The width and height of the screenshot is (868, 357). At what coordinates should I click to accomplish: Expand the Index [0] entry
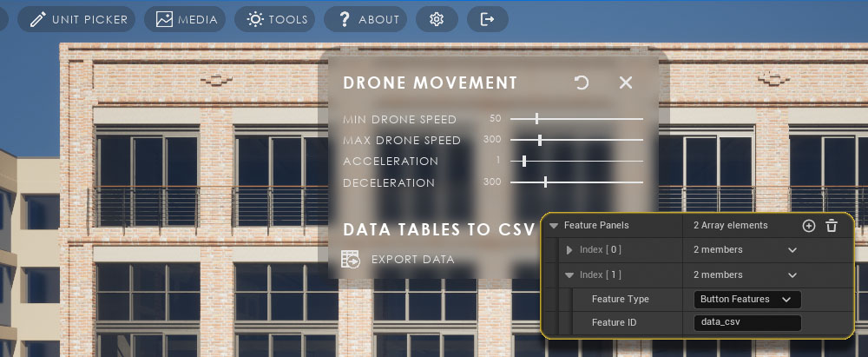click(570, 250)
